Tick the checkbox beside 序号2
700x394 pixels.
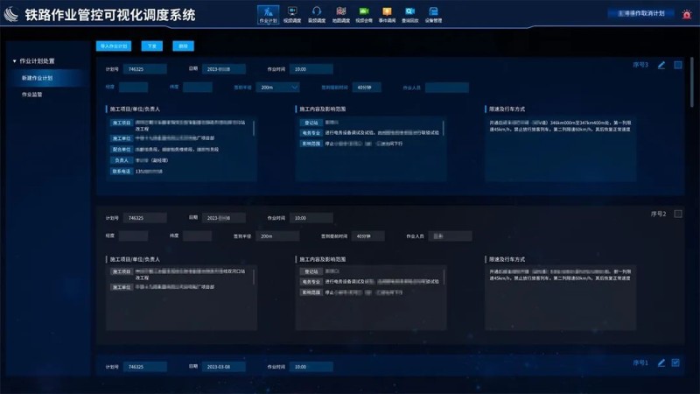(x=677, y=214)
